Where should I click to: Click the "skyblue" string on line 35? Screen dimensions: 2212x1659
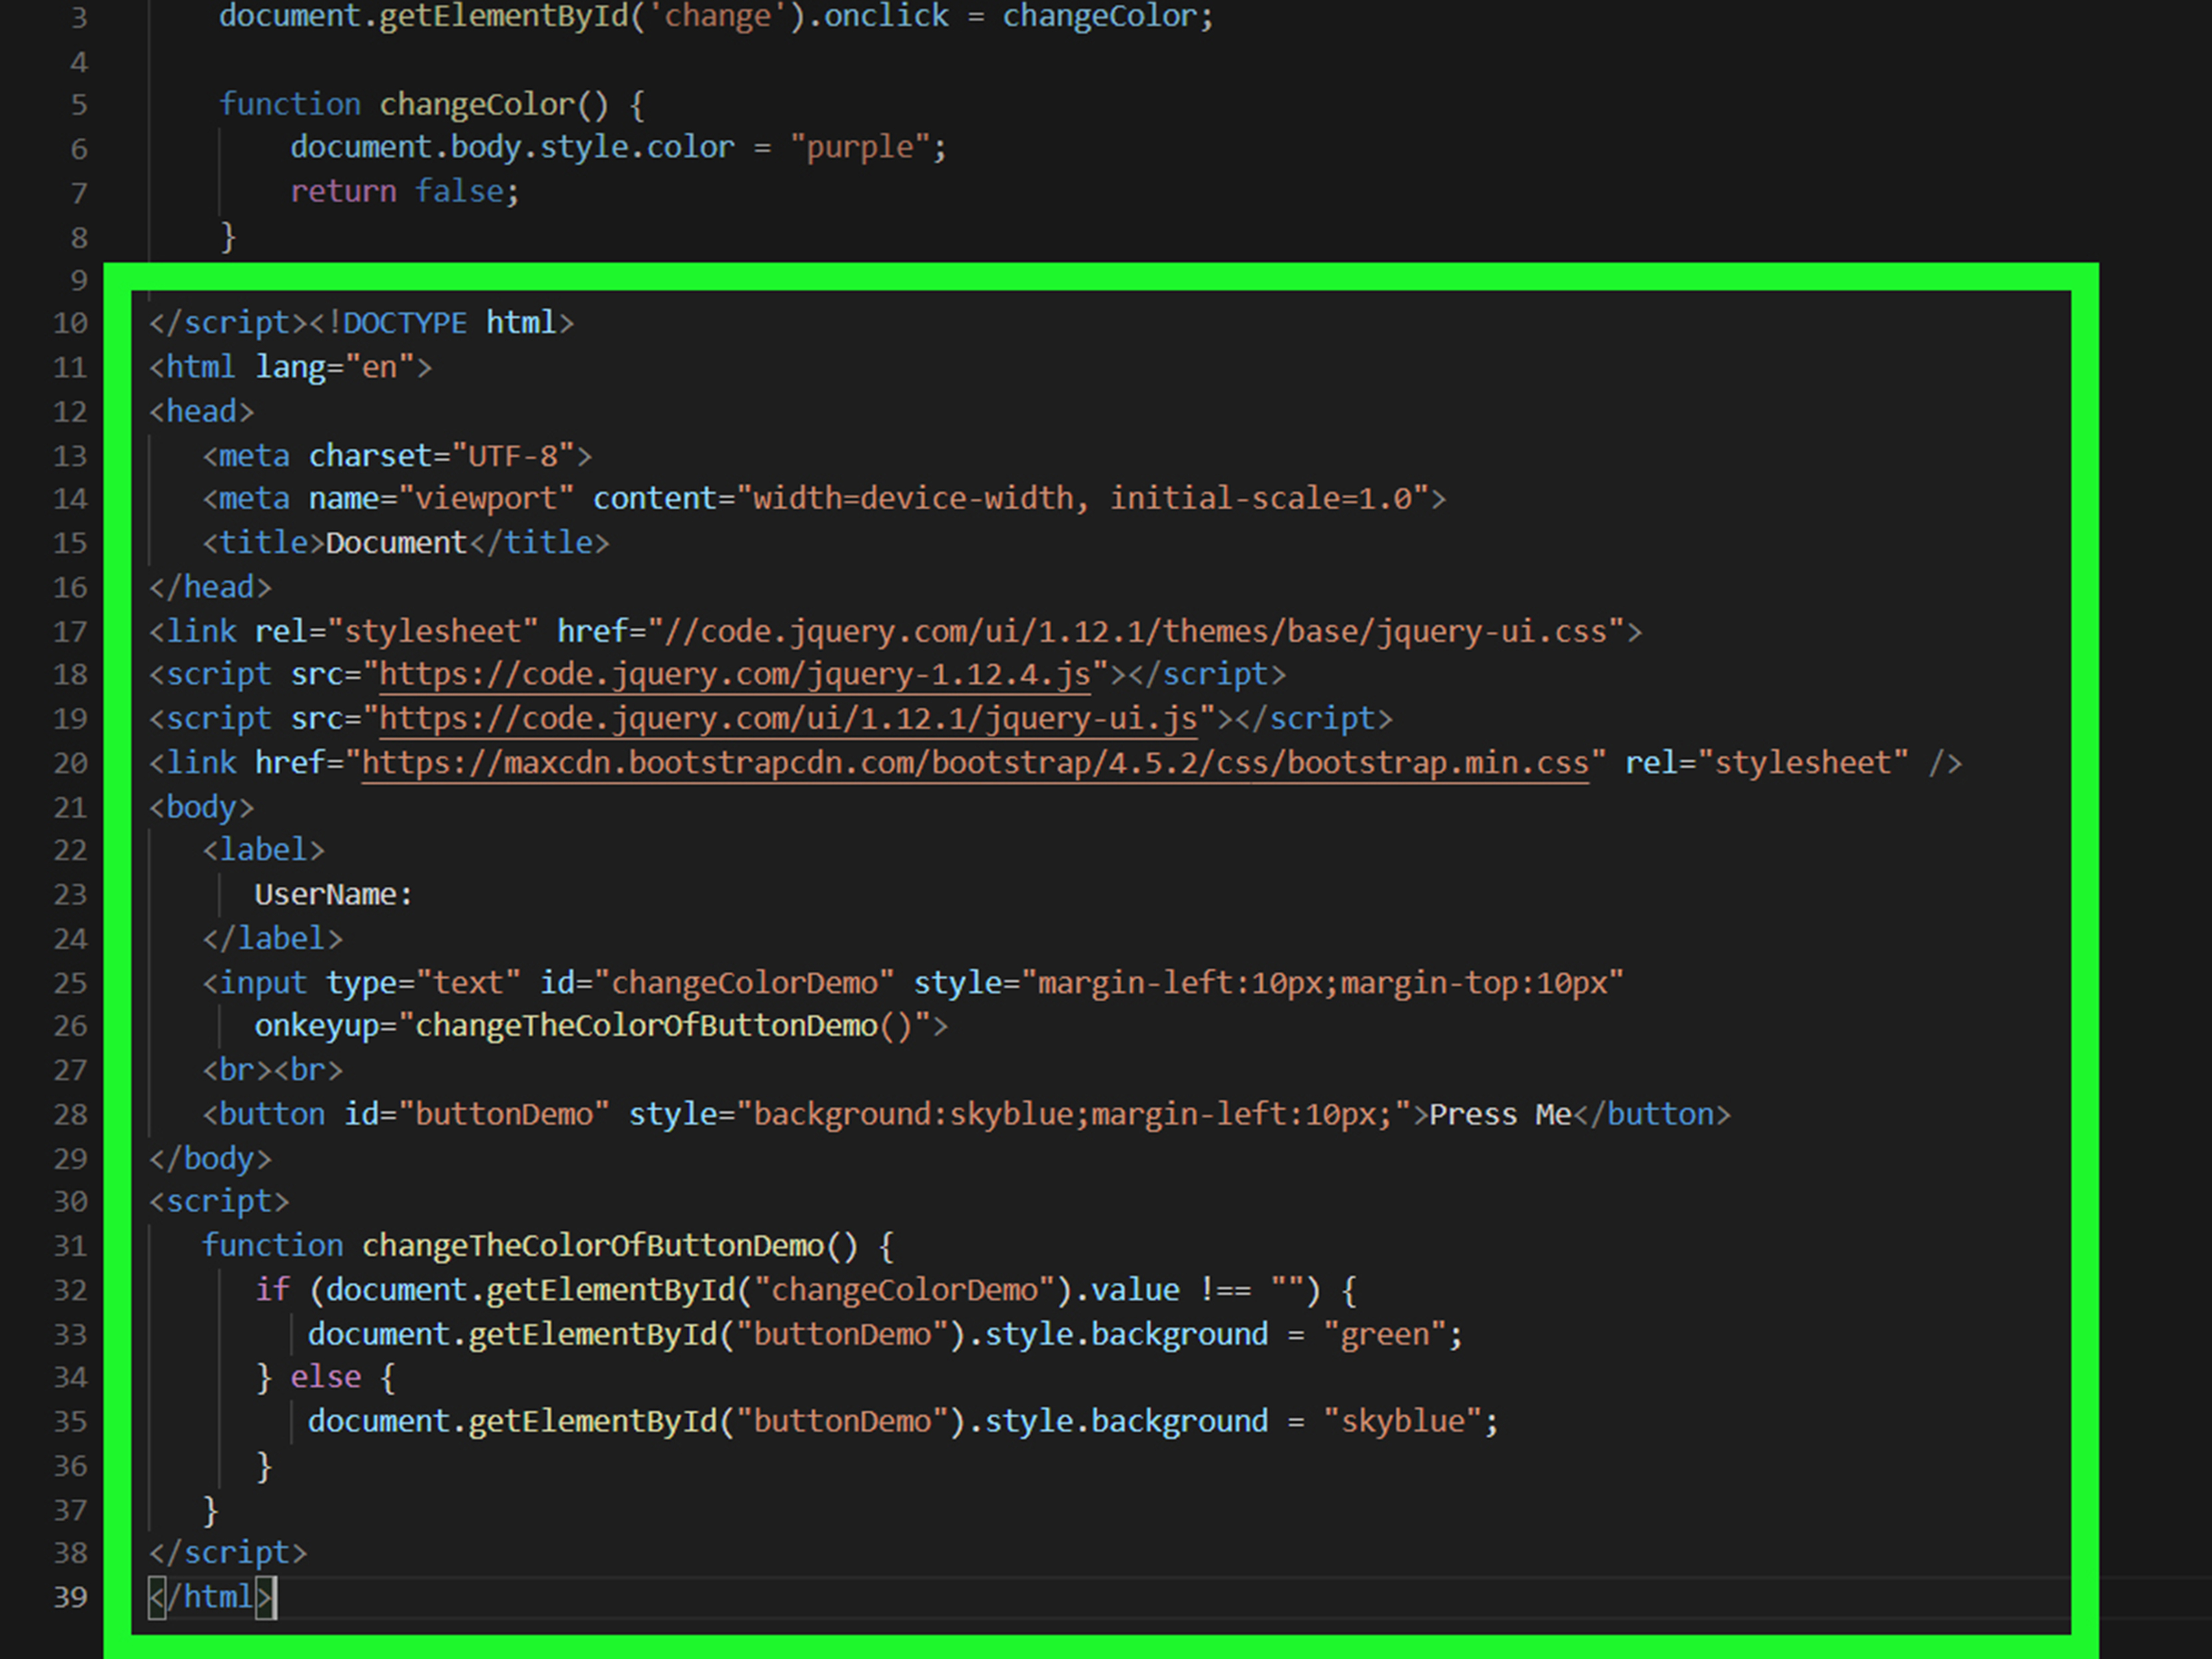tap(1403, 1422)
